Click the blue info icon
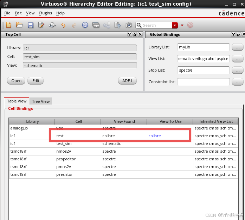 click(85, 25)
